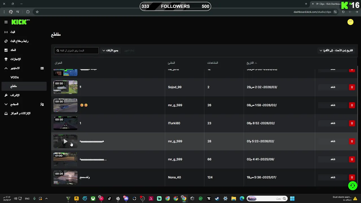Viewport: 361px width, 203px height.
Task: Open the browser media controls icon
Action: [x=18, y=12]
